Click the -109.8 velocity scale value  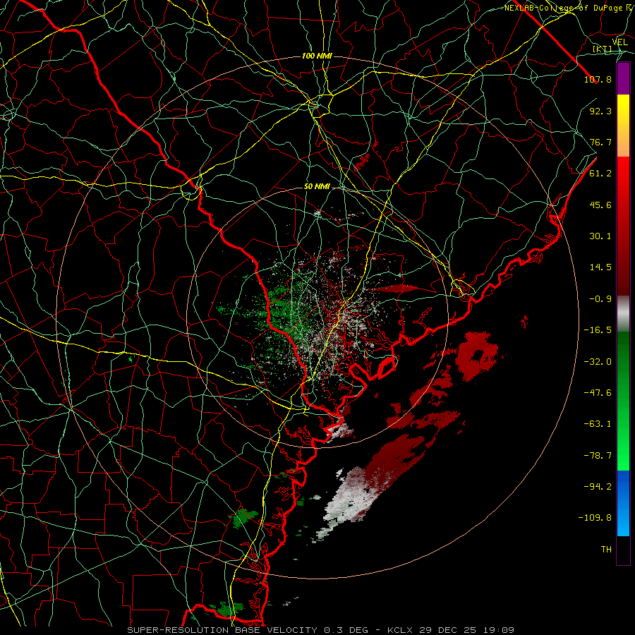595,518
